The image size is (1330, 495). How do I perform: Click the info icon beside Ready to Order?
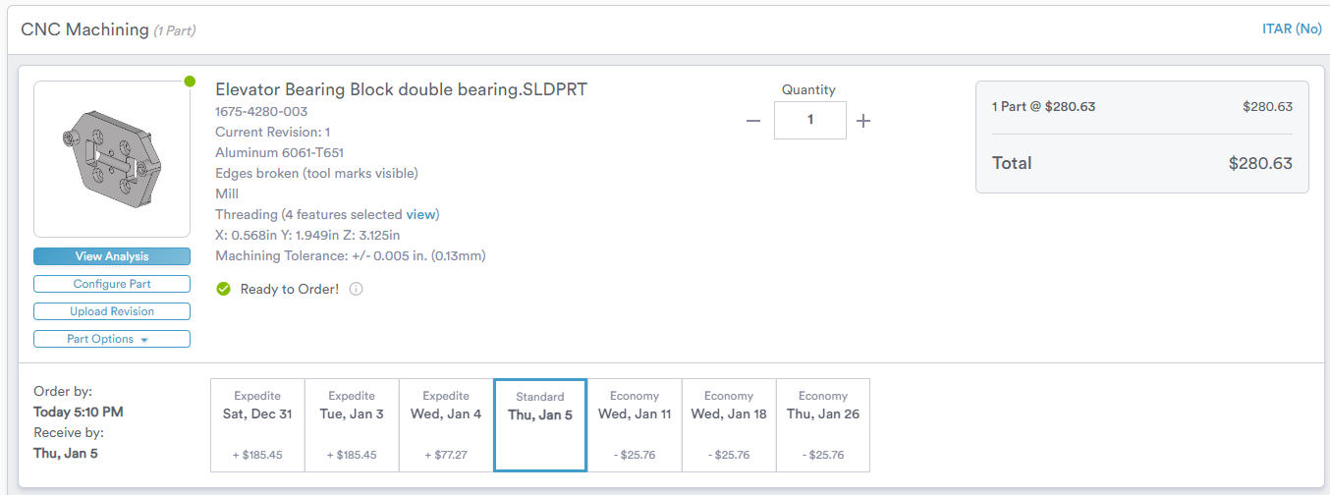(x=357, y=290)
